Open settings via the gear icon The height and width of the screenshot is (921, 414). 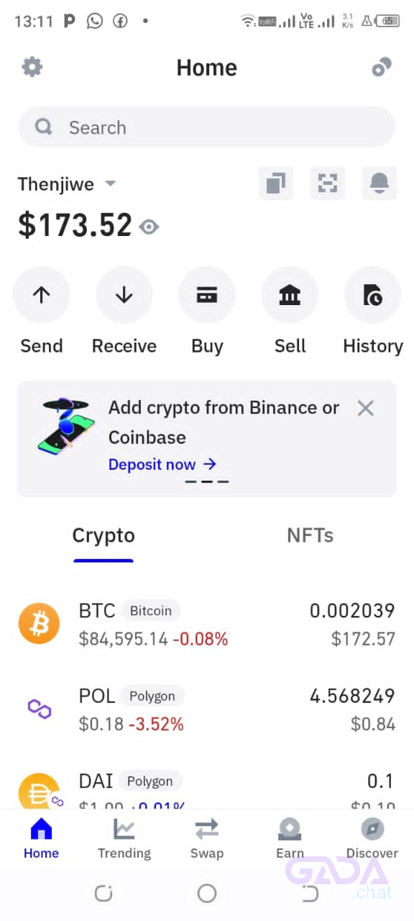[32, 68]
